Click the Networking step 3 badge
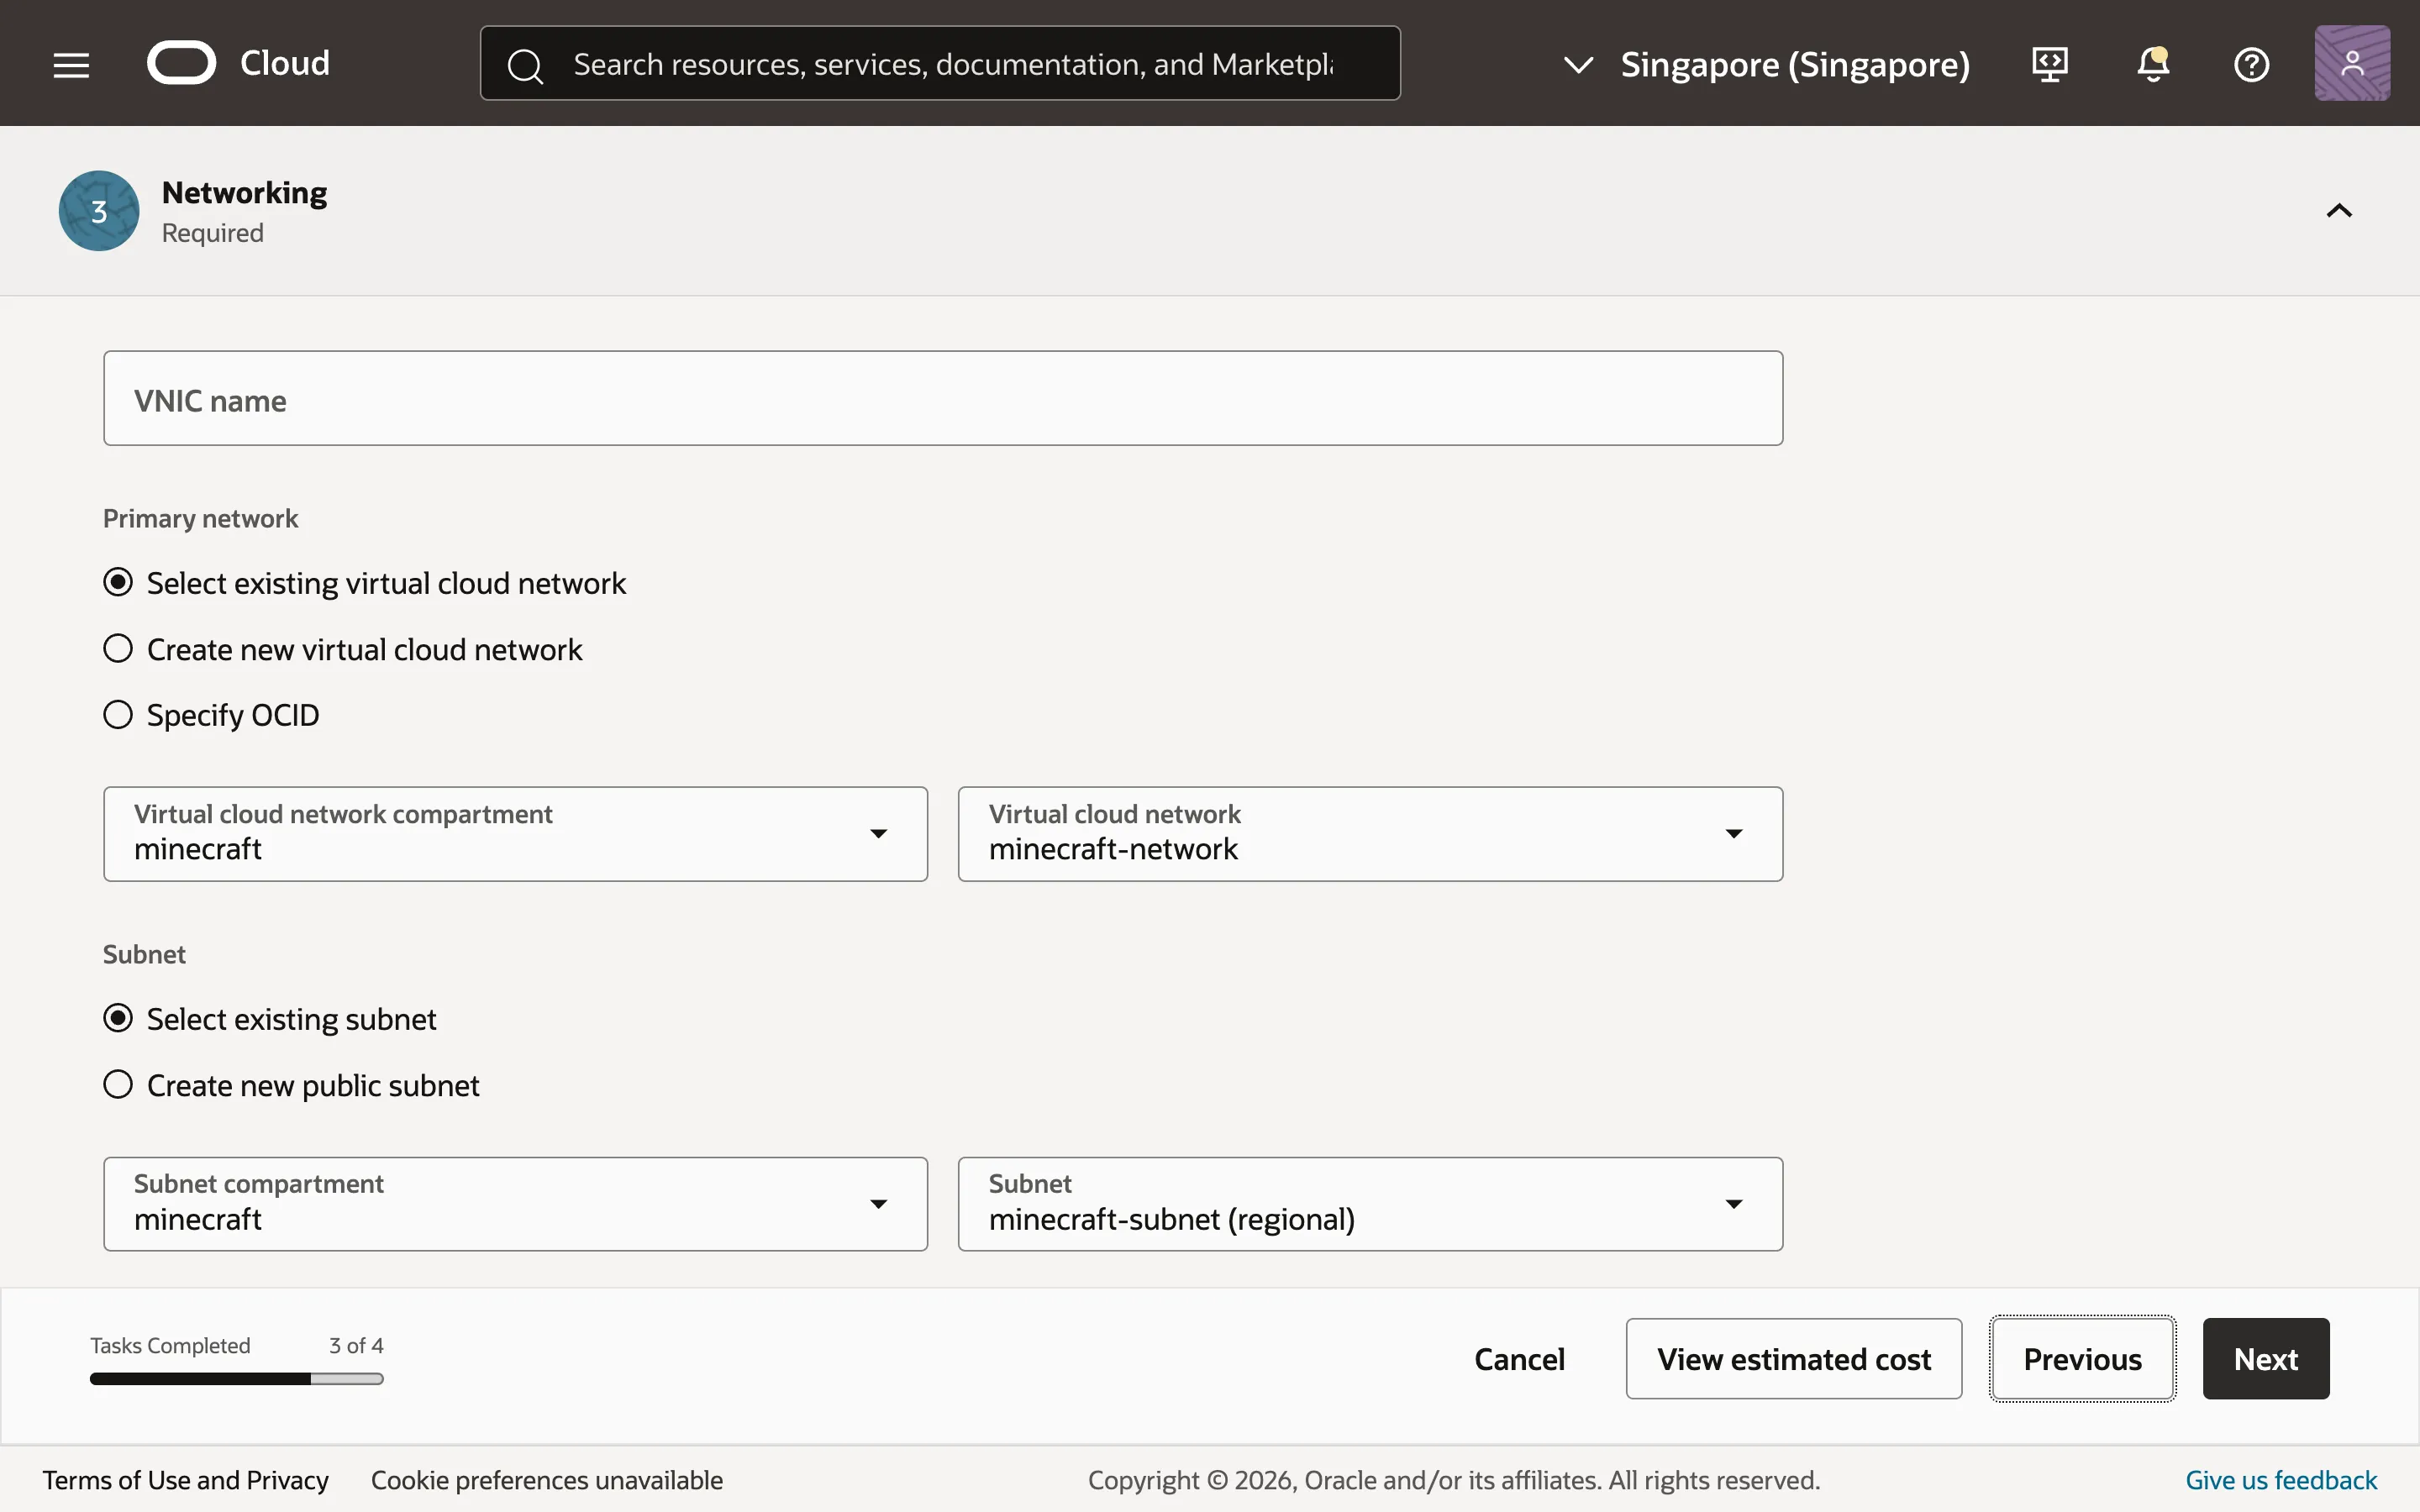The height and width of the screenshot is (1512, 2420). (x=98, y=211)
